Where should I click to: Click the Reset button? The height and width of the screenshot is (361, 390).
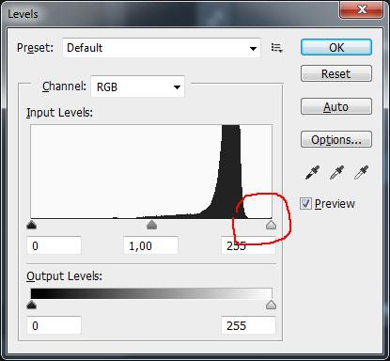coord(336,73)
